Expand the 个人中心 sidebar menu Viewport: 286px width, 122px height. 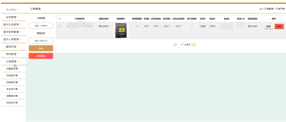[12, 10]
